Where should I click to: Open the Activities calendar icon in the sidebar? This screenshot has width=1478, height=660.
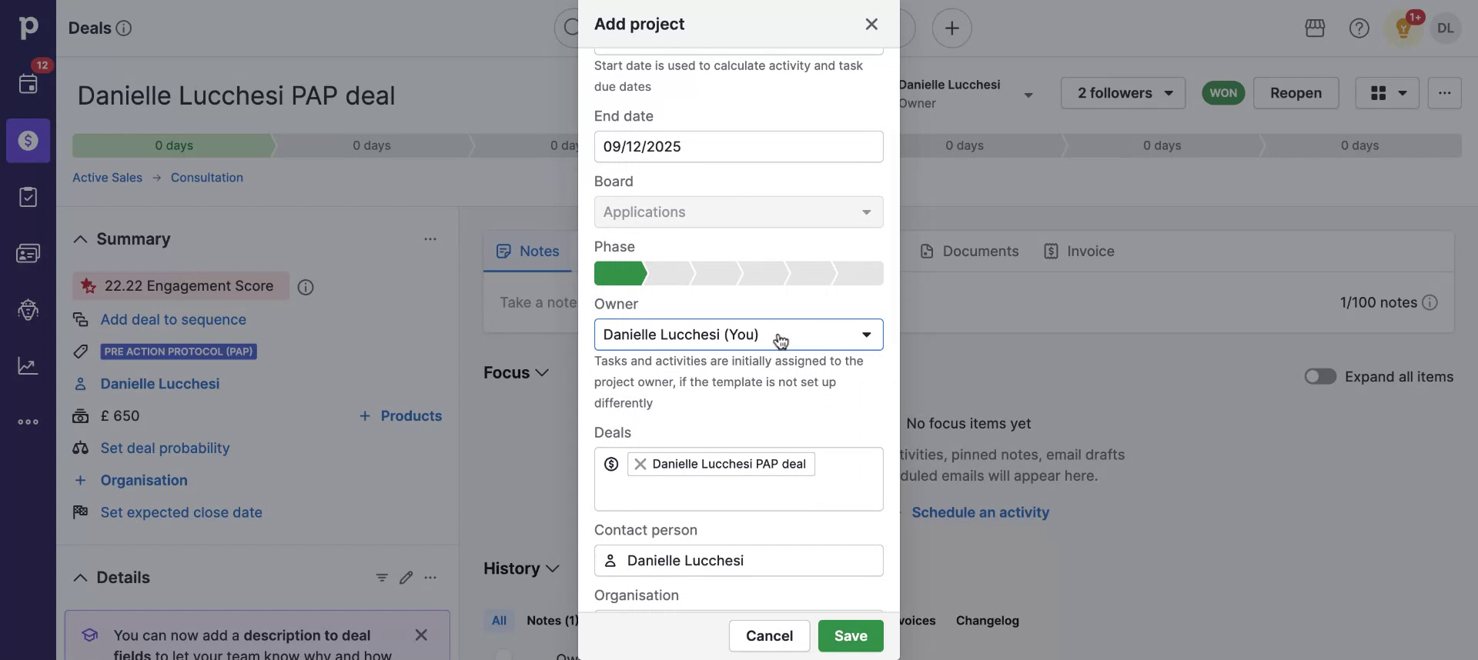click(x=28, y=84)
